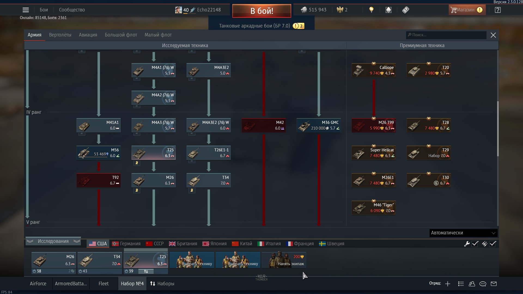
Task: Expand vehicle group under T26E1-1
Action: [x=192, y=161]
